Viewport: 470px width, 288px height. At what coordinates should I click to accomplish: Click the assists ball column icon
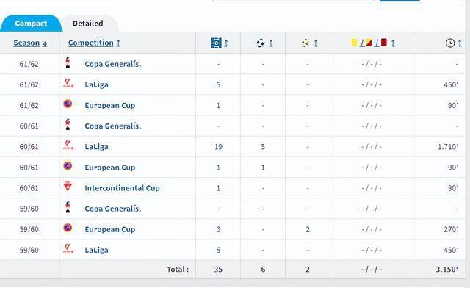click(x=305, y=43)
